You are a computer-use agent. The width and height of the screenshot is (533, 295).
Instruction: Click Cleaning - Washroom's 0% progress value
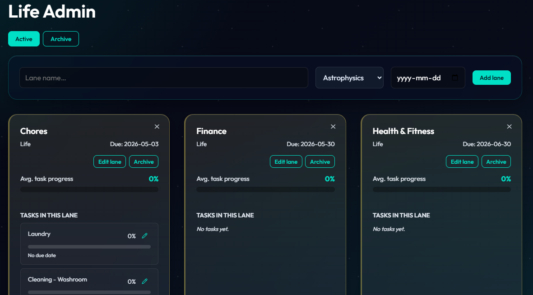pyautogui.click(x=131, y=281)
